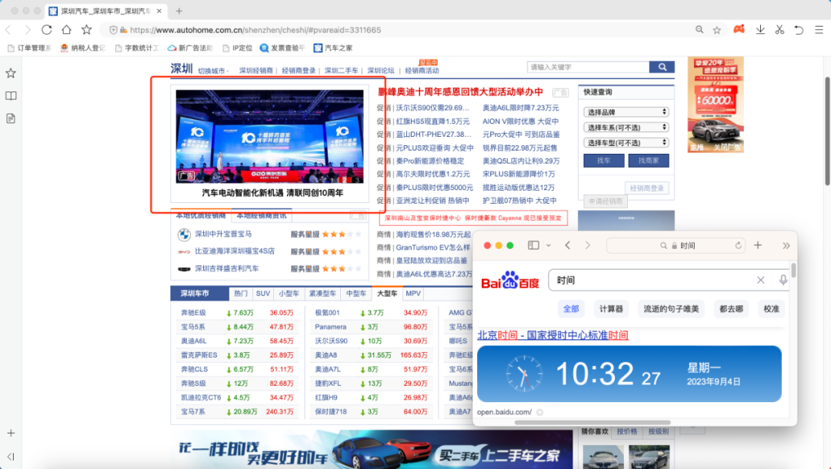Select the MPV tab
Screen dimensions: 831x469
tap(413, 293)
